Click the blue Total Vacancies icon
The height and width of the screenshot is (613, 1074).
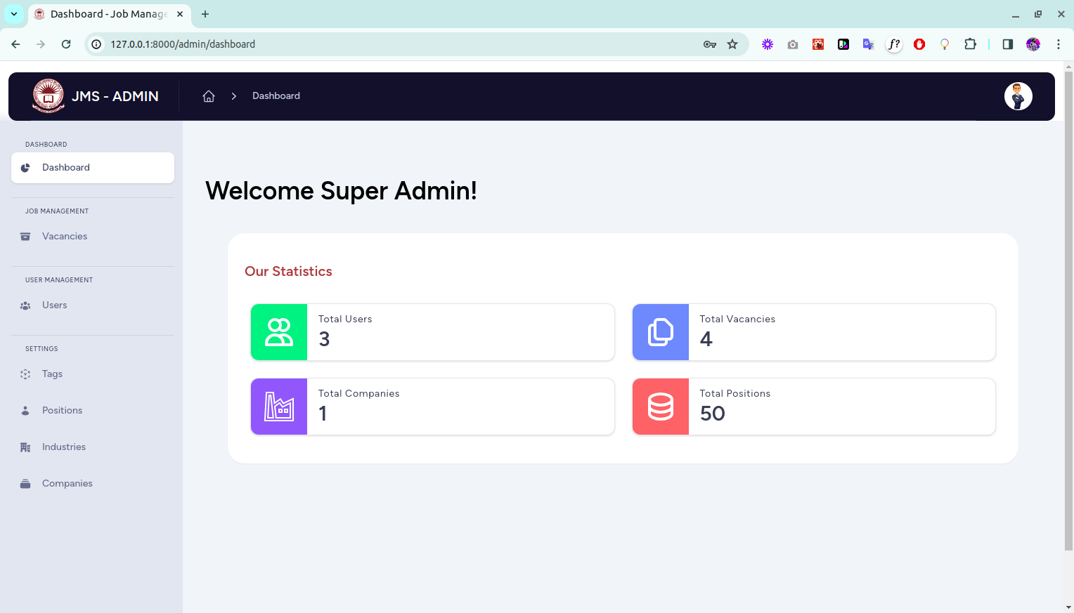tap(660, 332)
